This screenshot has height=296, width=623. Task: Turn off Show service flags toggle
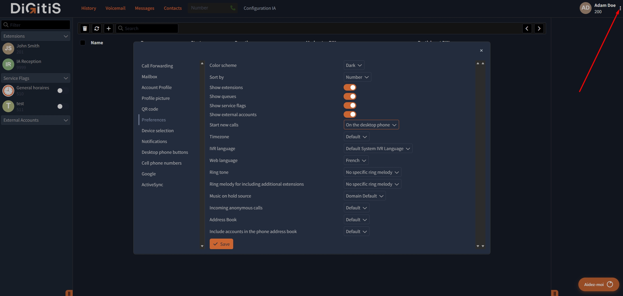click(x=350, y=106)
